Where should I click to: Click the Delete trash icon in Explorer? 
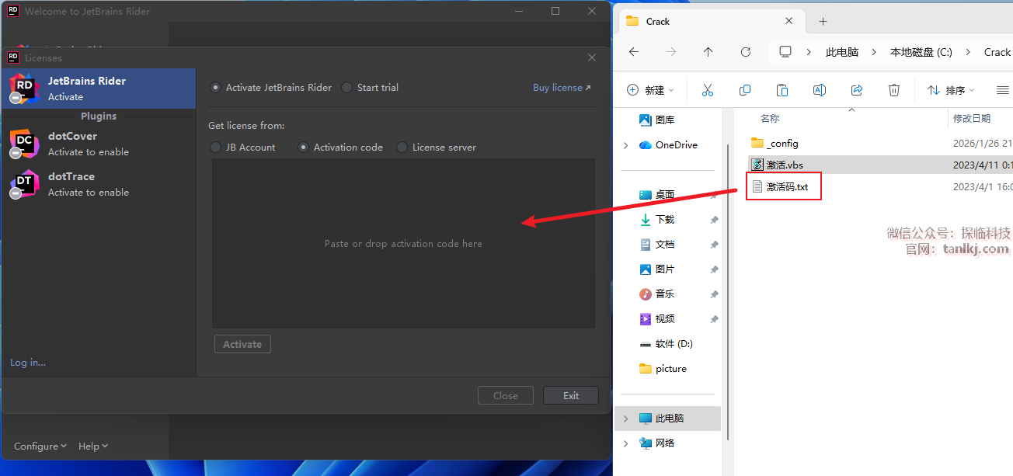coord(894,90)
